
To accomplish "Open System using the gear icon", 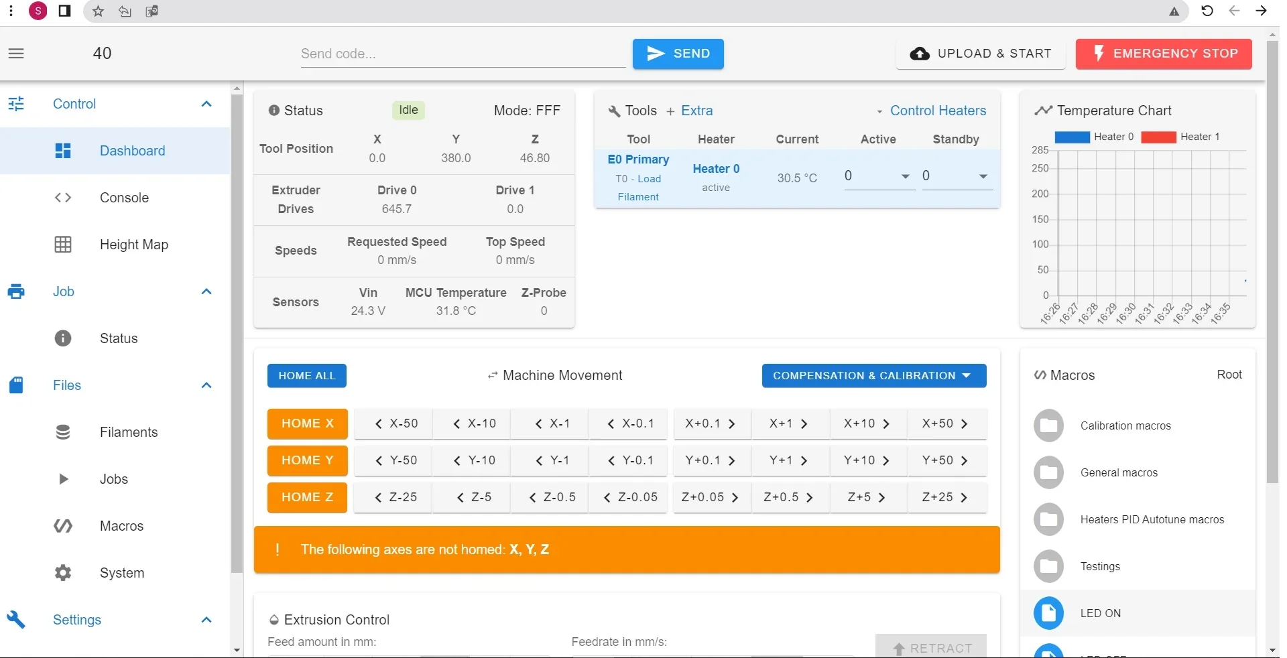I will 63,573.
